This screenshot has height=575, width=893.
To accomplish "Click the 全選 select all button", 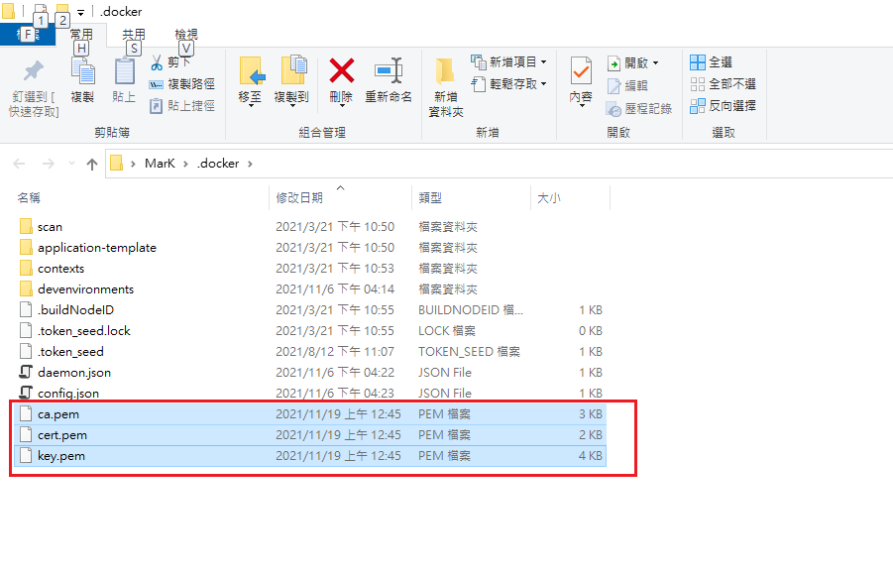I will [721, 62].
